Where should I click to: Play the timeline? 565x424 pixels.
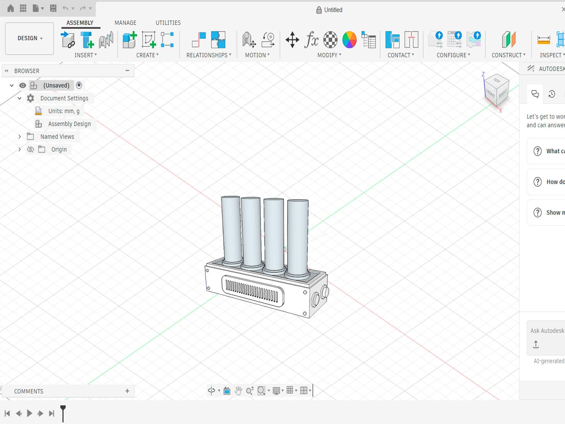[x=29, y=414]
